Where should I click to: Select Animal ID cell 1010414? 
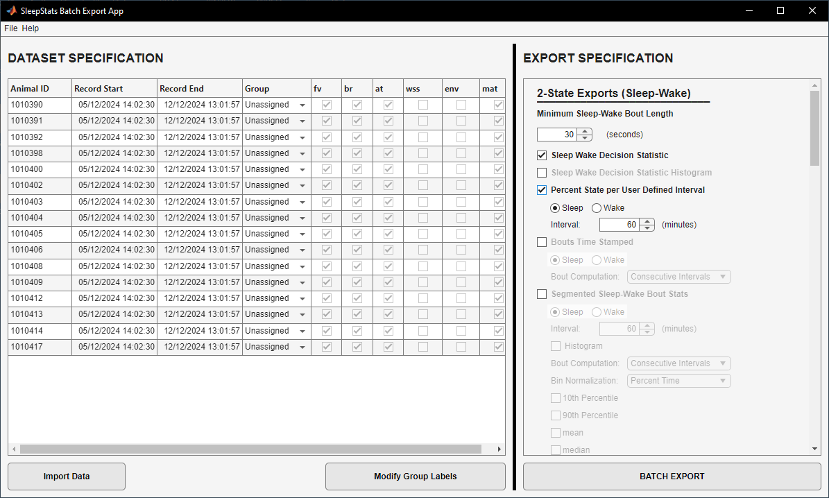click(x=40, y=331)
